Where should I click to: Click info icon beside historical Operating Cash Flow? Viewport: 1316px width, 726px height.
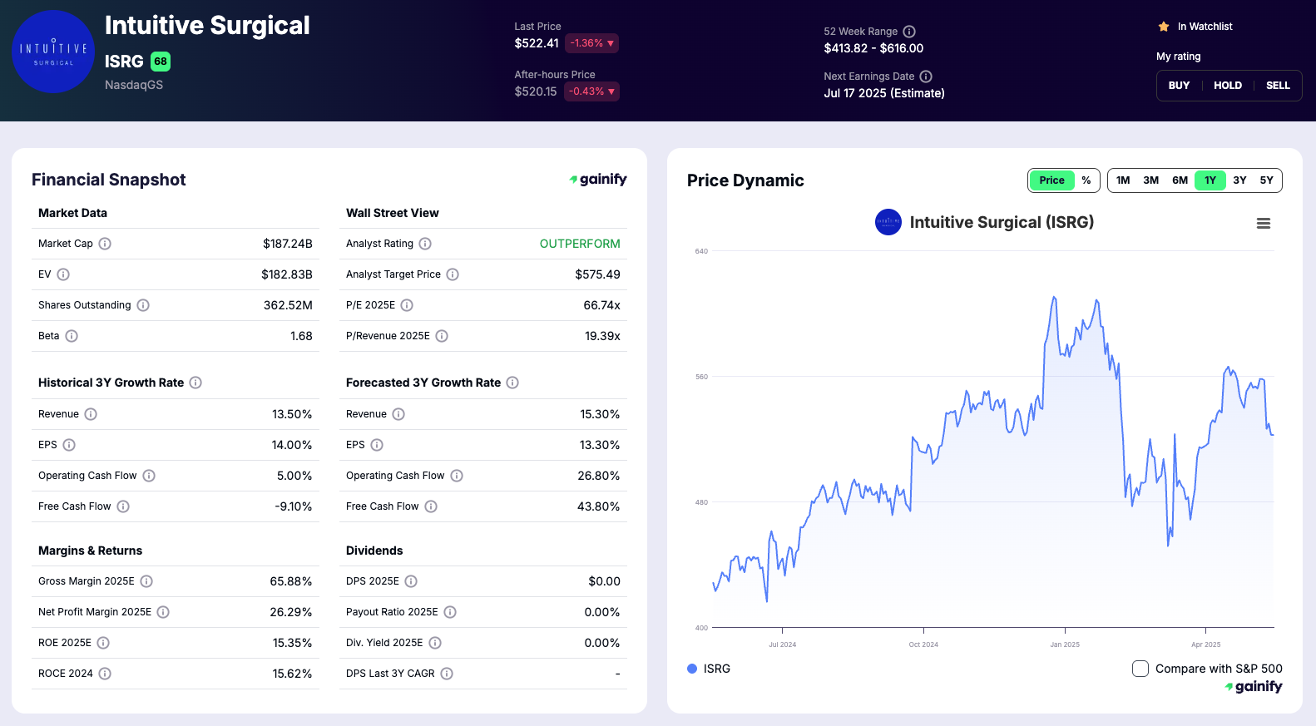(x=149, y=476)
